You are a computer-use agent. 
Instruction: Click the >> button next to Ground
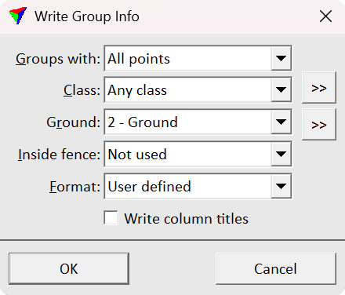coord(319,125)
